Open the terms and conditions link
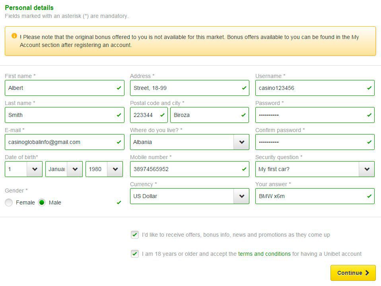The image size is (381, 286). coord(264,254)
